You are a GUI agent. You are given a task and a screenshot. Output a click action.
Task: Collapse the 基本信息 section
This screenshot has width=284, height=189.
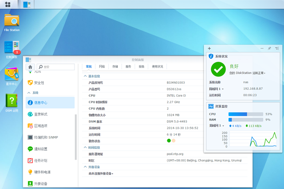85,76
